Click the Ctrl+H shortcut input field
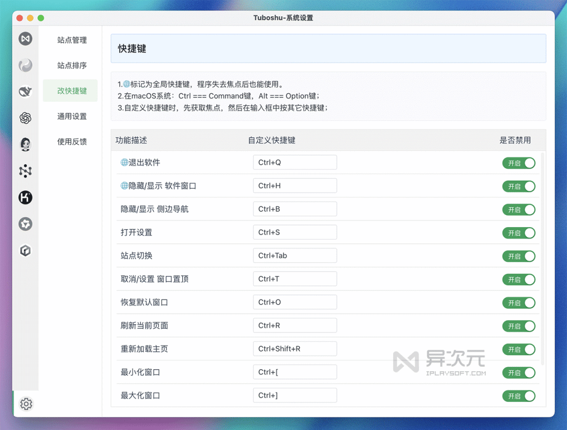Viewport: 567px width, 430px height. (x=295, y=185)
